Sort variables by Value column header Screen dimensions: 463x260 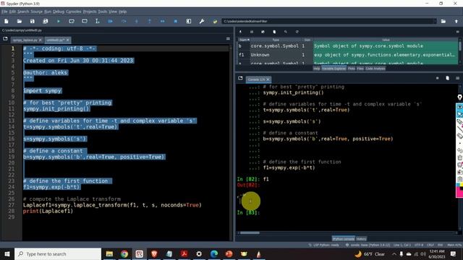[386, 40]
